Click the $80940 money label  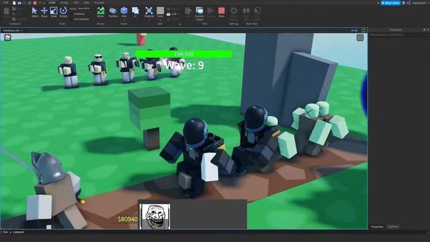(x=128, y=219)
